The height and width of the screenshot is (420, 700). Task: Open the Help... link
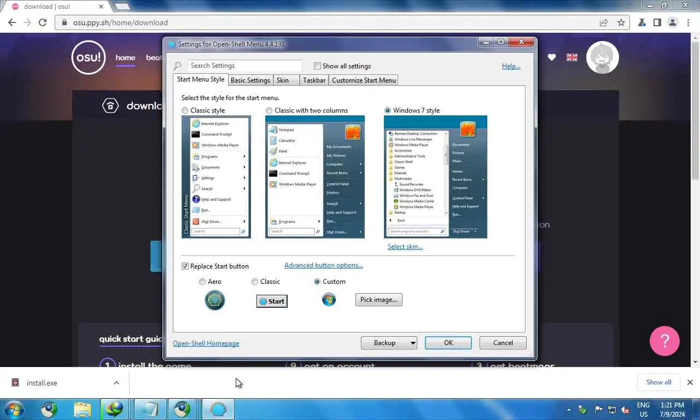click(511, 66)
